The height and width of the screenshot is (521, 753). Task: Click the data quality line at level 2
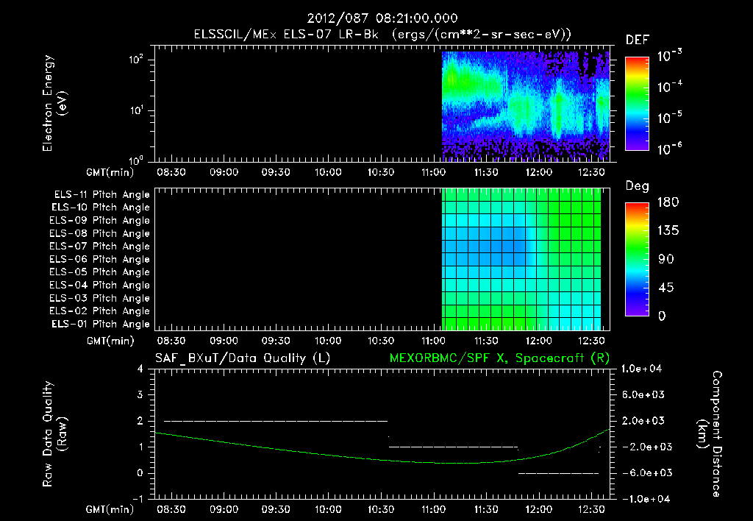coord(276,421)
